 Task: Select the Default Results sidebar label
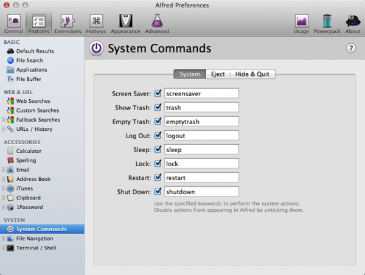point(35,51)
